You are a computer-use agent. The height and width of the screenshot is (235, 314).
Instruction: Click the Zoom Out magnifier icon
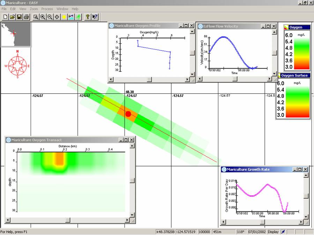coord(50,17)
